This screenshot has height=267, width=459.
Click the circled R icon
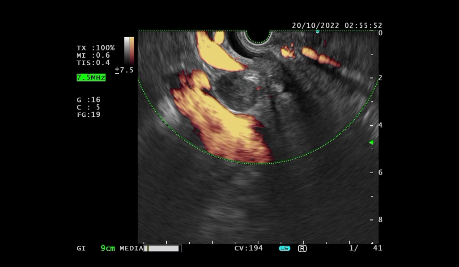click(x=302, y=248)
